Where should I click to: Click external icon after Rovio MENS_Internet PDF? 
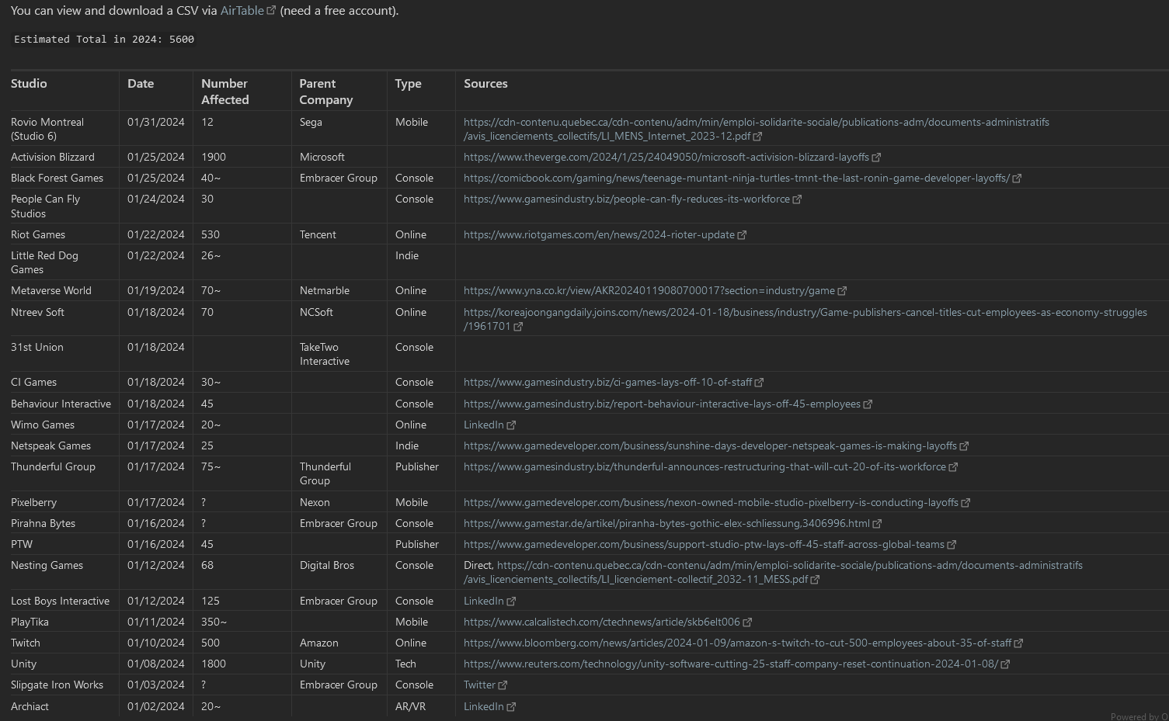tap(757, 137)
